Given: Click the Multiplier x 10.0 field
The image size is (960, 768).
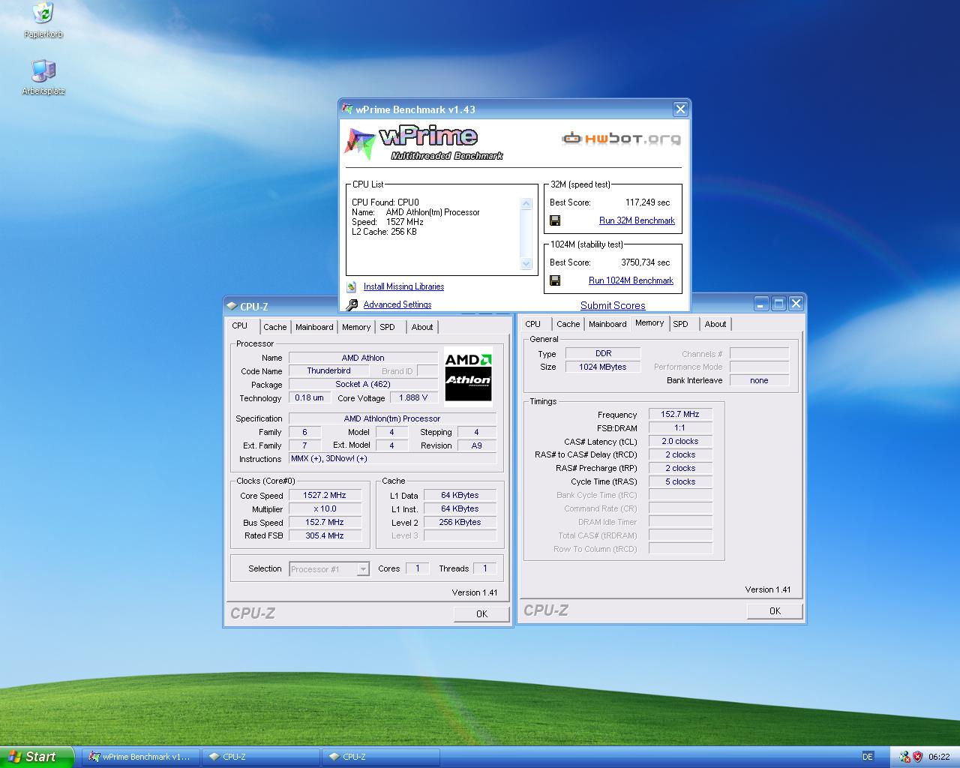Looking at the screenshot, I should pyautogui.click(x=325, y=508).
